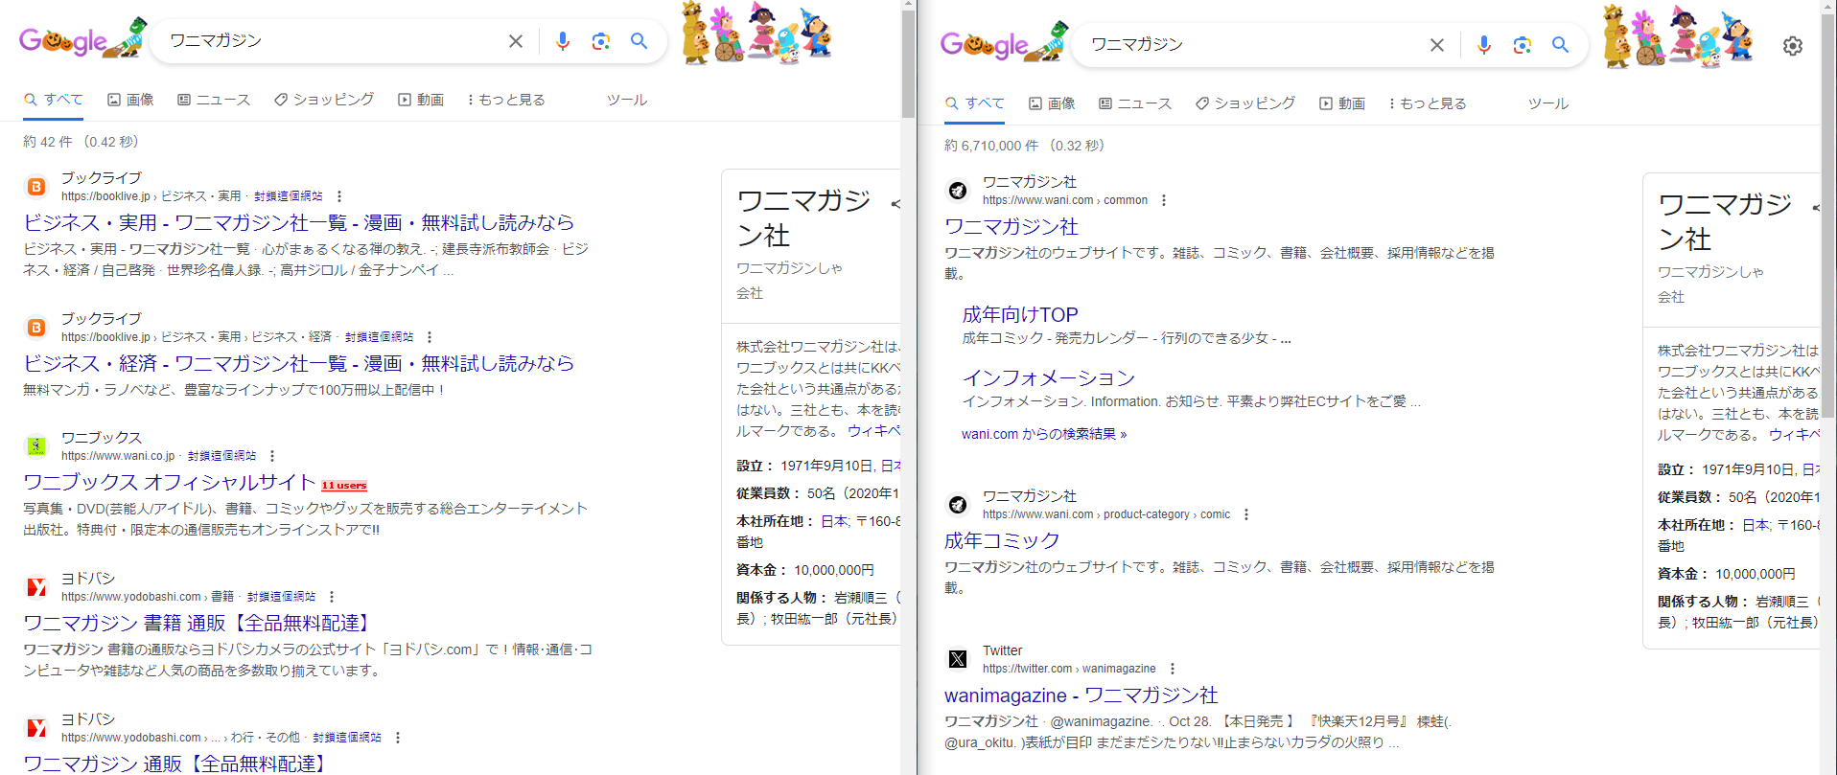1837x775 pixels.
Task: Open ツール options in left window
Action: coord(627,100)
